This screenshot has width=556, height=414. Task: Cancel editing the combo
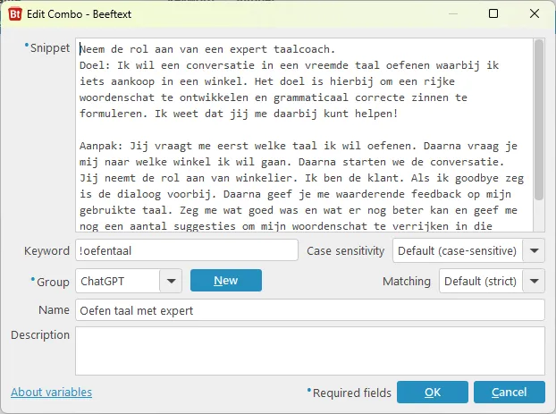[x=510, y=392]
